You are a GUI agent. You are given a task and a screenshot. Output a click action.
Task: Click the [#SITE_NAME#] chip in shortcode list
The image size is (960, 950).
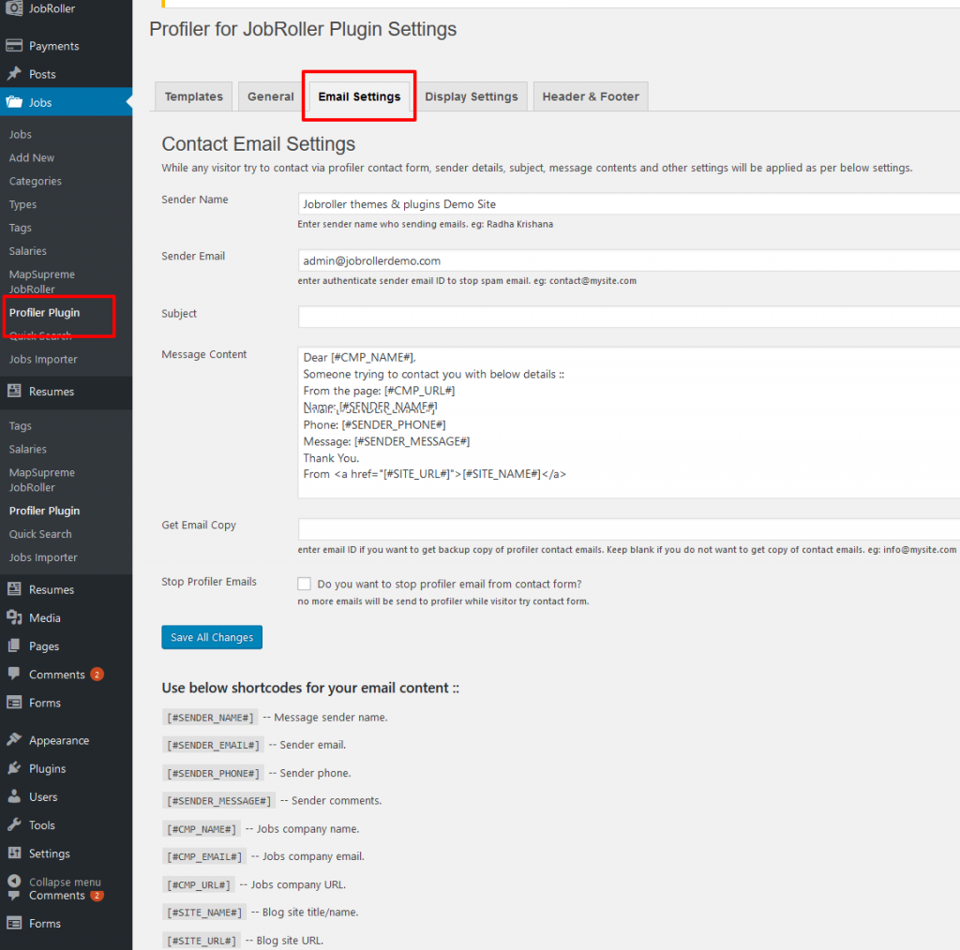pyautogui.click(x=204, y=913)
